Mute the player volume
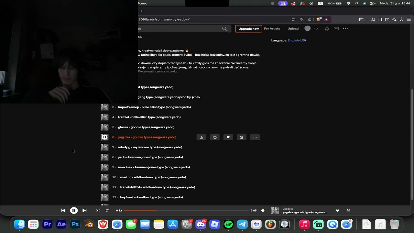The height and width of the screenshot is (233, 414). 263,210
